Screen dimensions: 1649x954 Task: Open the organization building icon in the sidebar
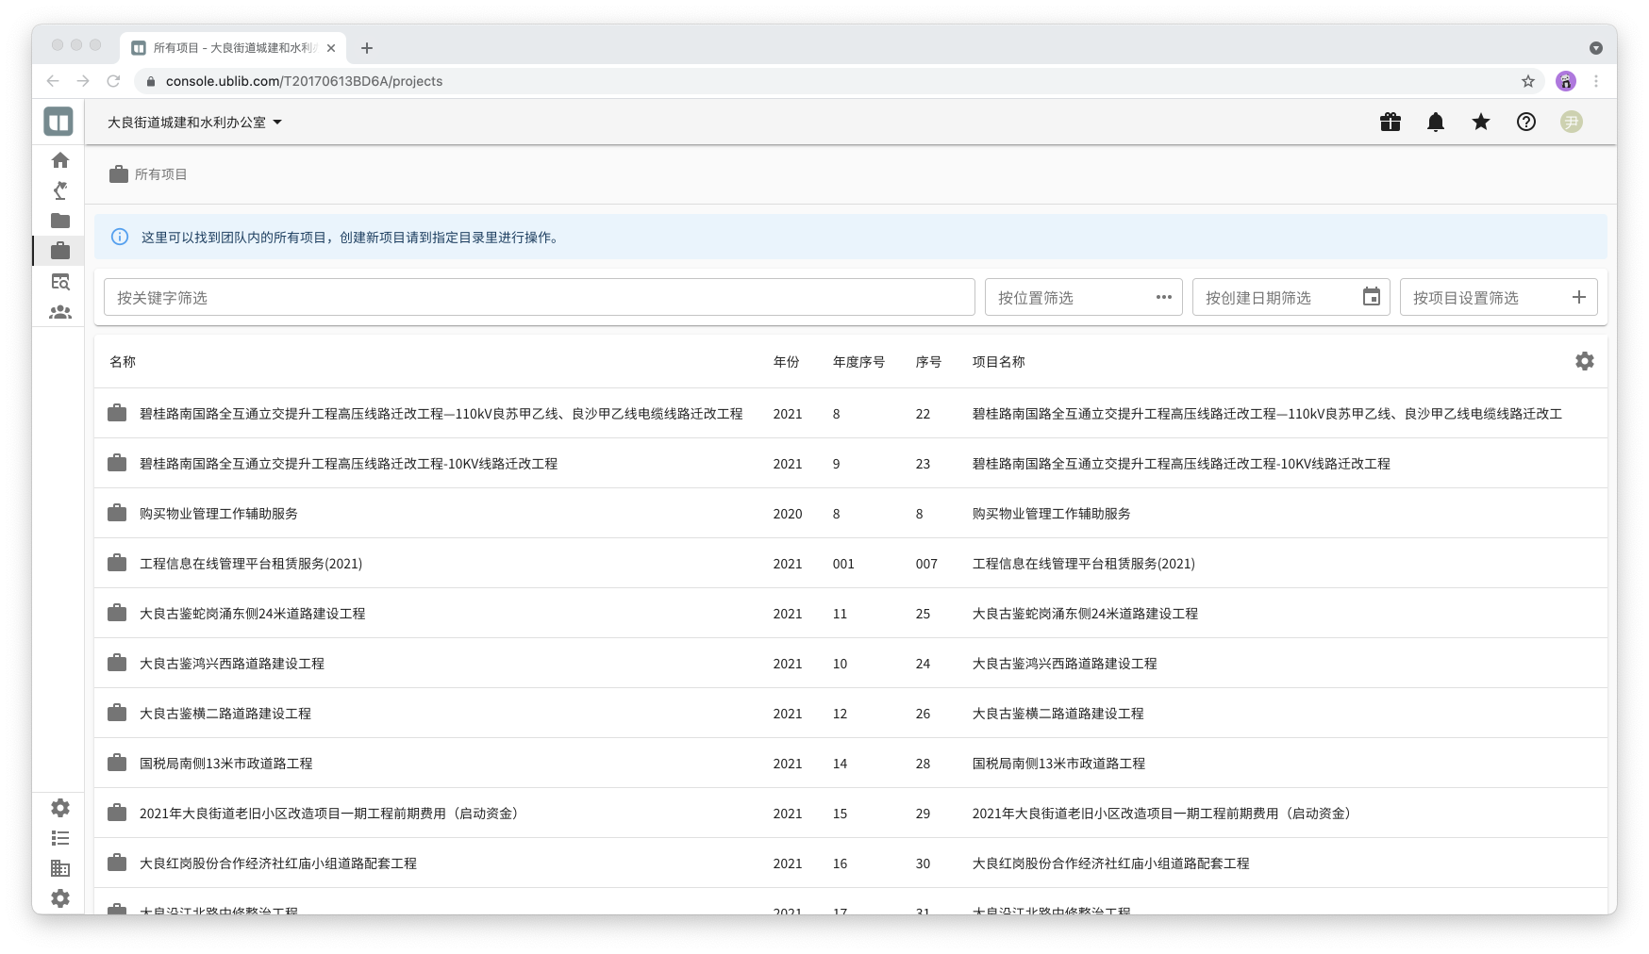(x=60, y=868)
